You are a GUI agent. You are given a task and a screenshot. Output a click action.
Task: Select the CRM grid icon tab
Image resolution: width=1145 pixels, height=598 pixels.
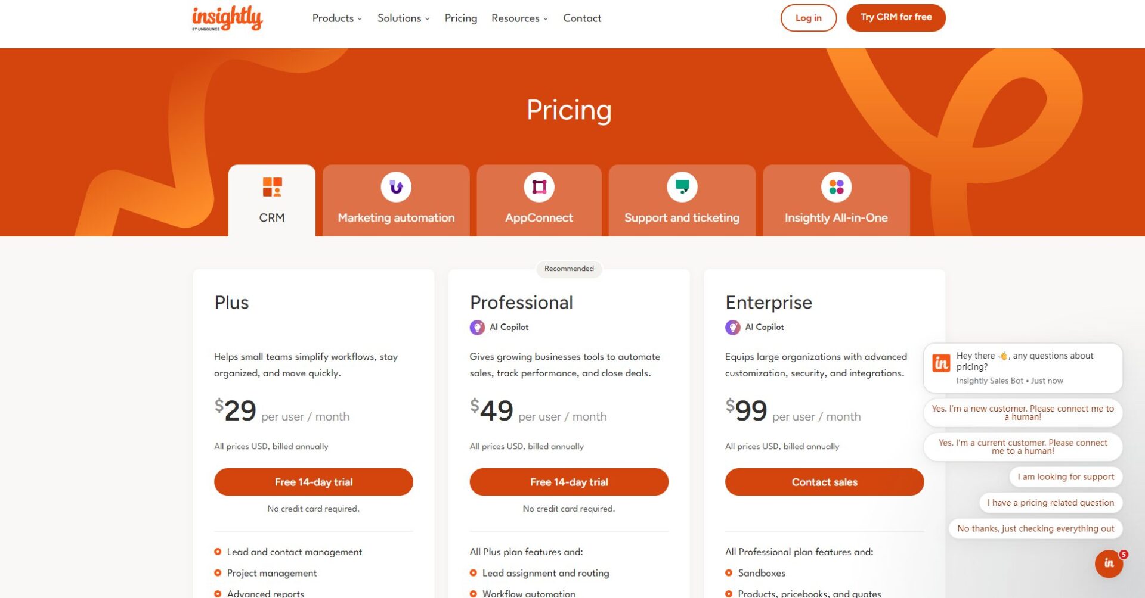[272, 187]
